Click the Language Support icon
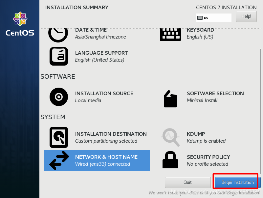The width and height of the screenshot is (263, 198). (x=59, y=56)
